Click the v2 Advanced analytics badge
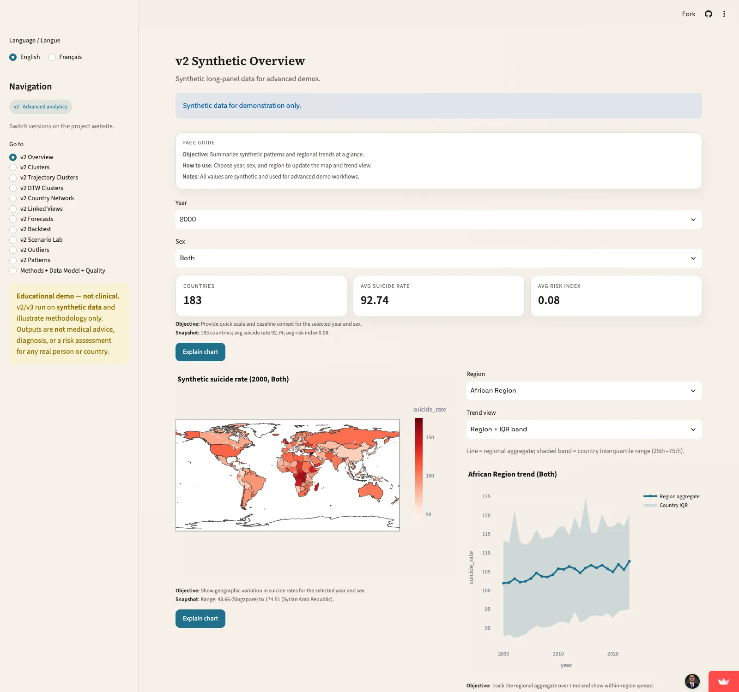 click(x=41, y=107)
